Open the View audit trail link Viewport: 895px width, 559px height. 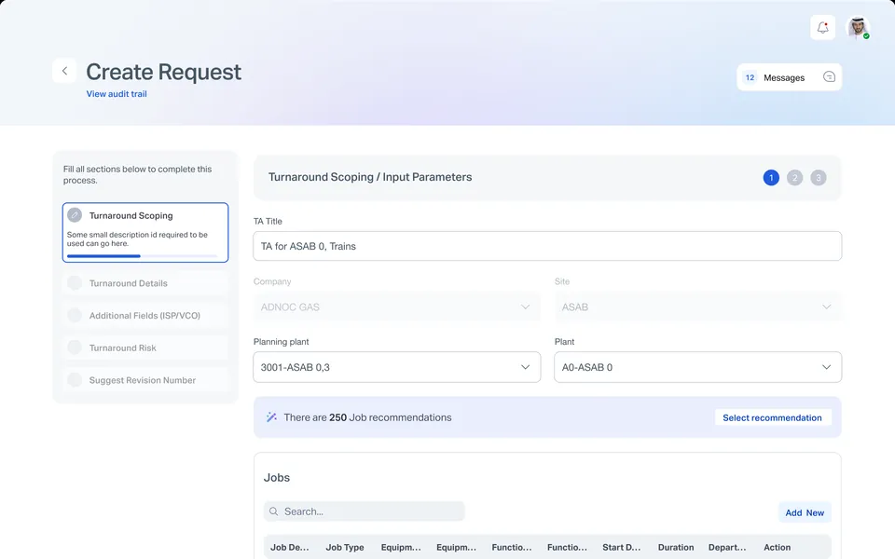tap(117, 93)
